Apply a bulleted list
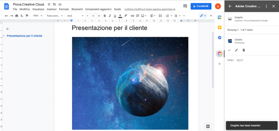The height and width of the screenshot is (131, 279). 176,16
